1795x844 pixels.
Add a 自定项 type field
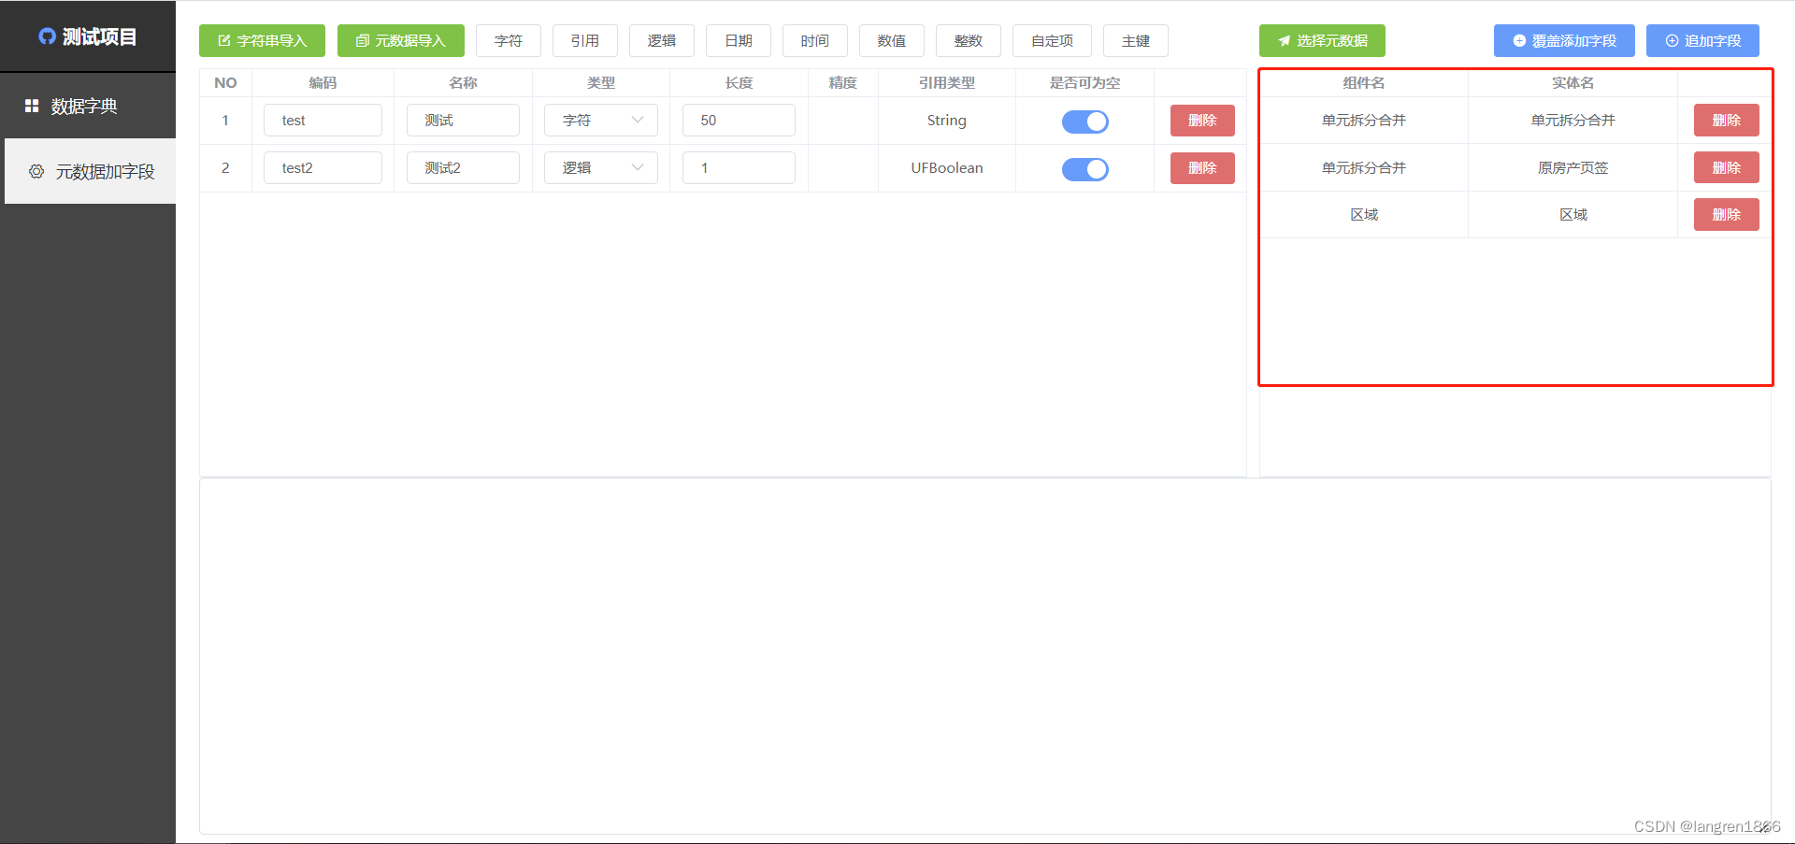click(x=1052, y=41)
